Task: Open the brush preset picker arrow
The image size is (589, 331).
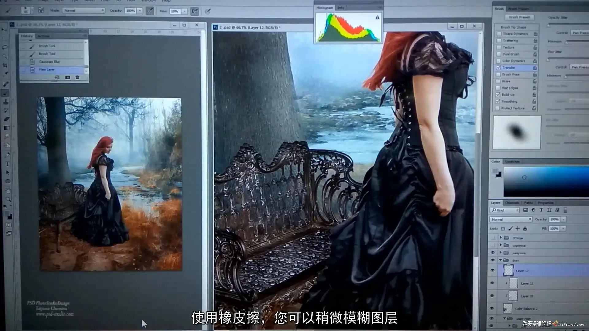Action: (32, 10)
